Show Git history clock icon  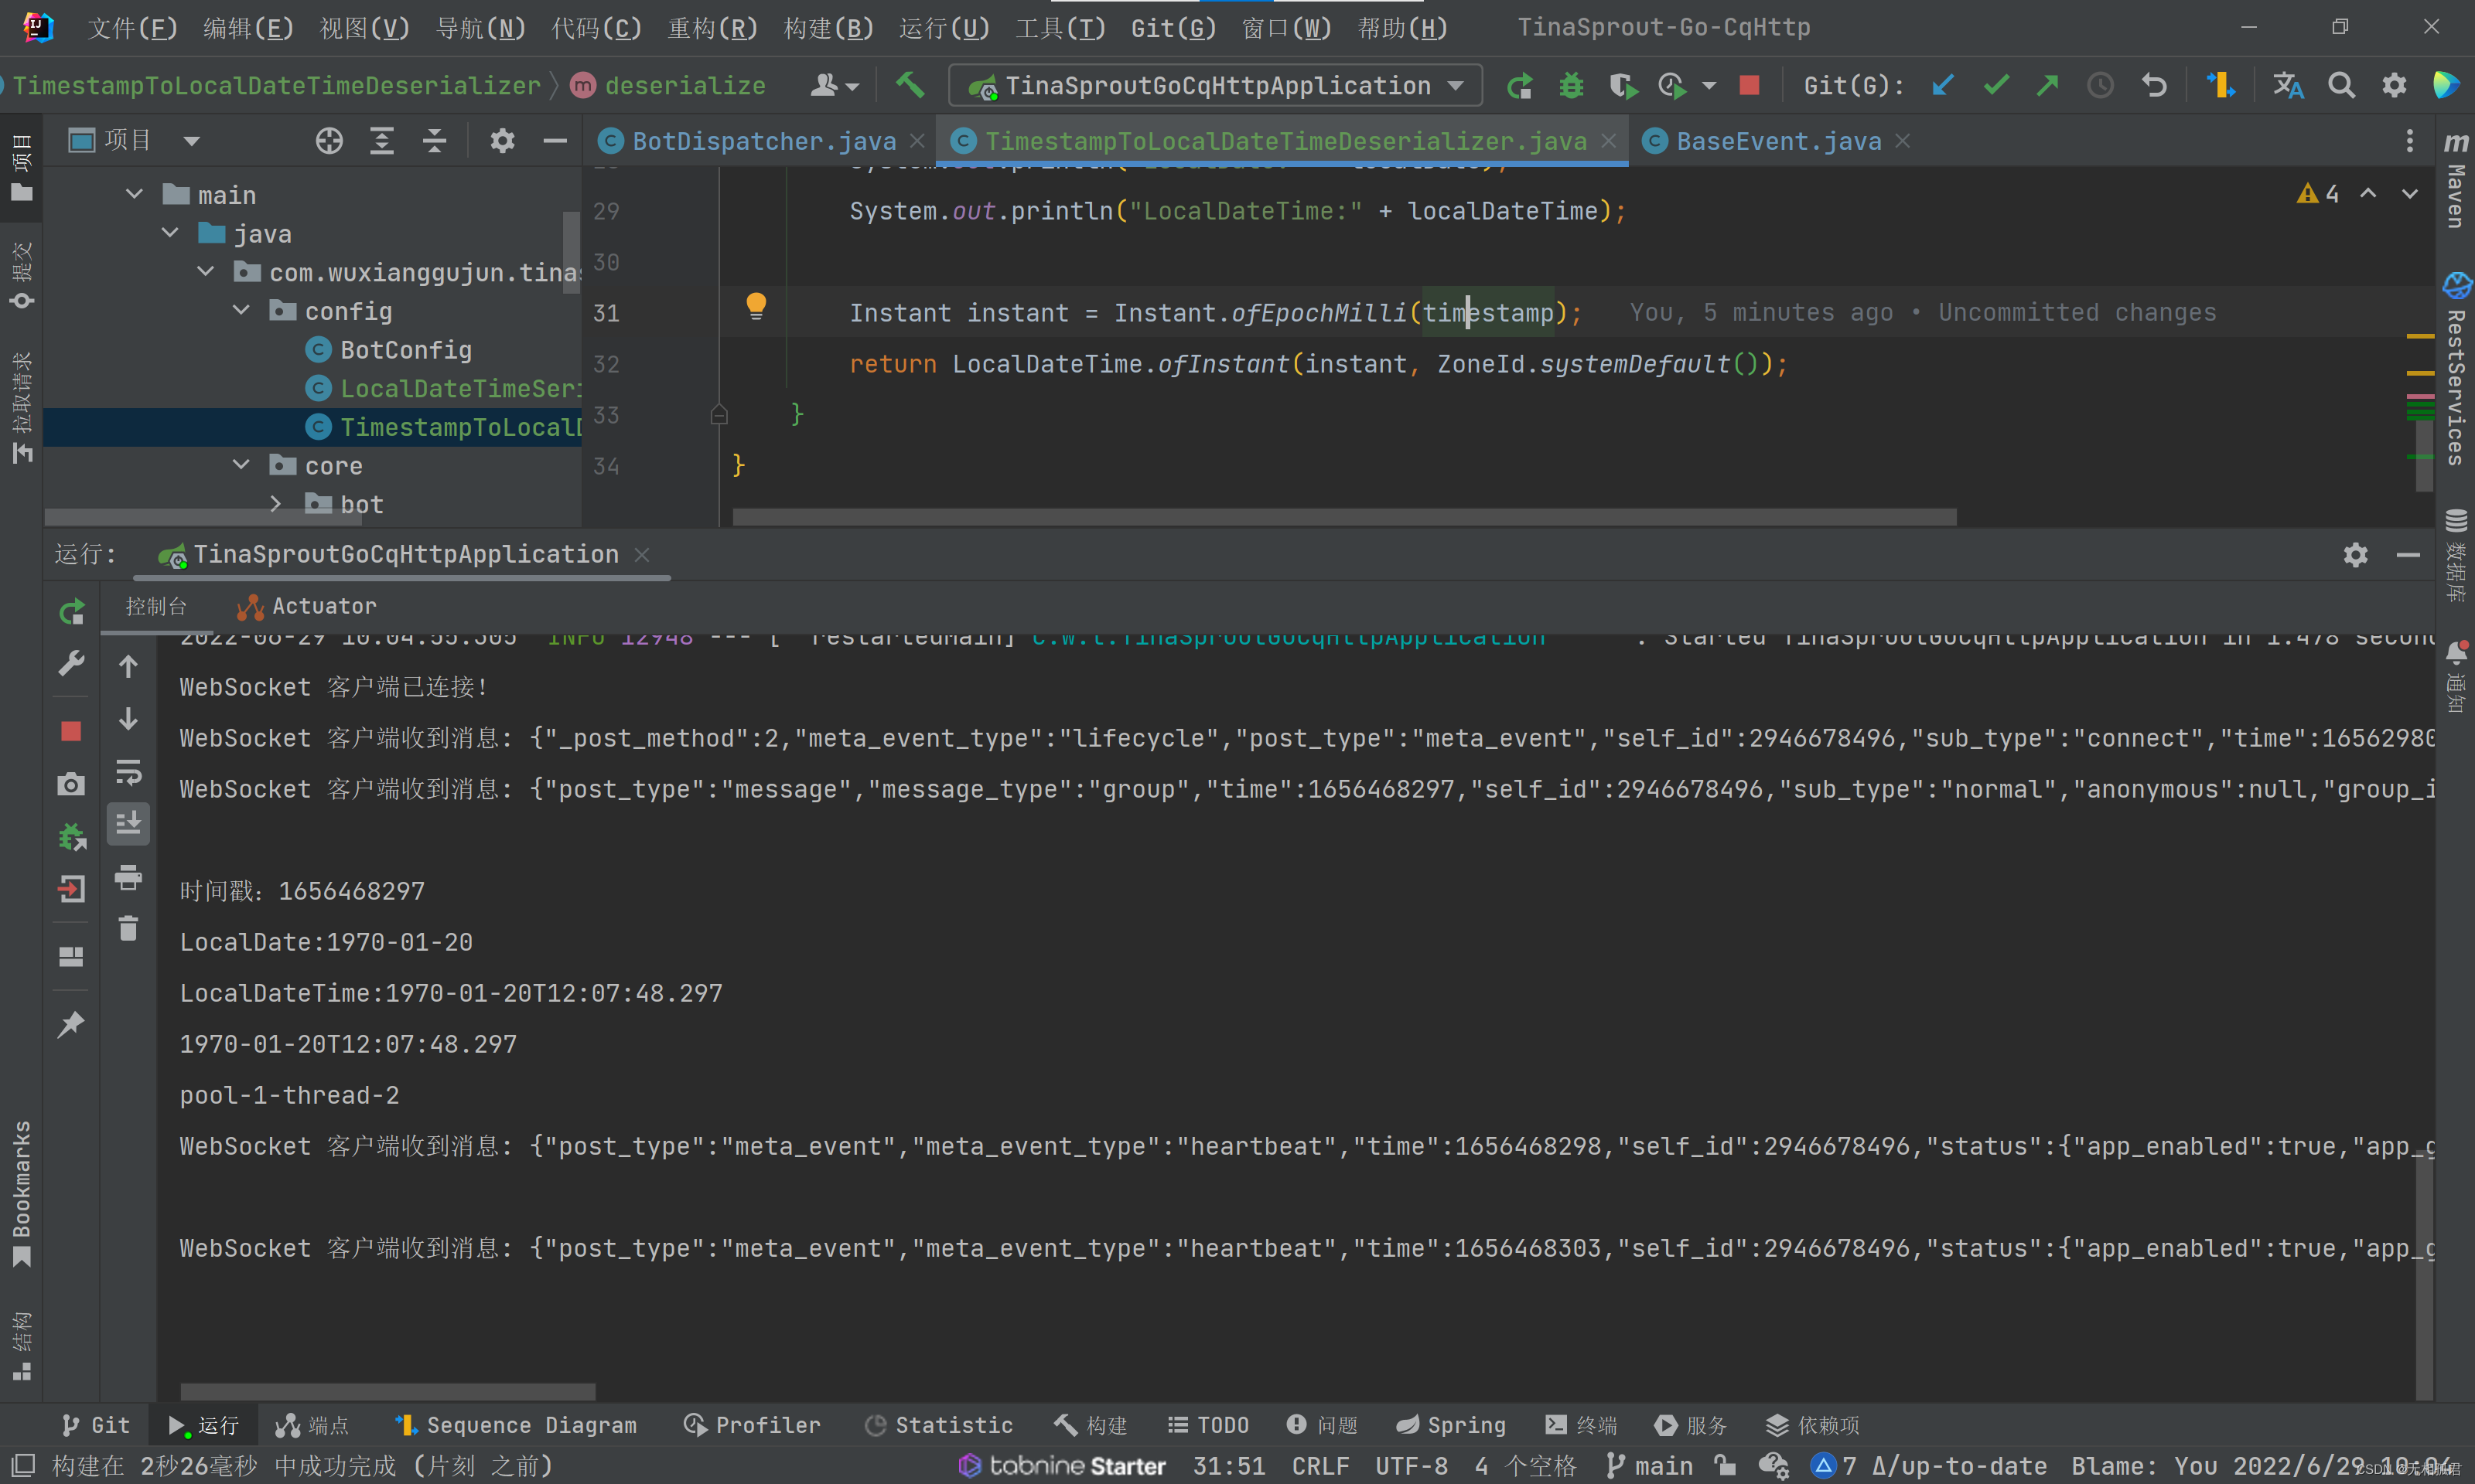[x=2101, y=86]
